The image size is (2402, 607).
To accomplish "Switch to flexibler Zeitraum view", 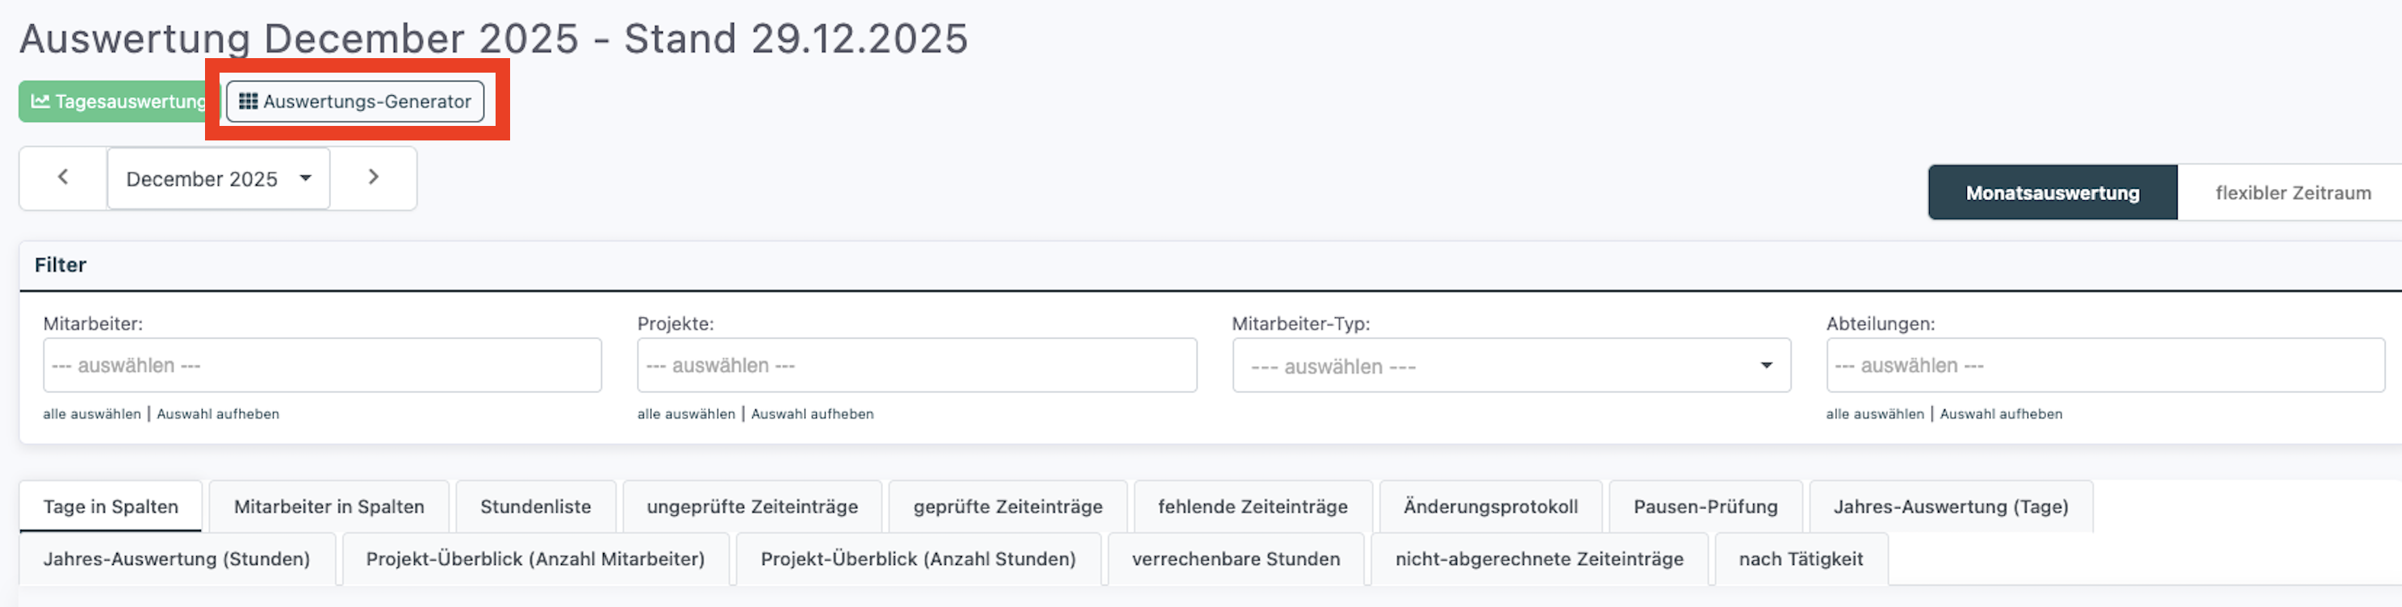I will [x=2292, y=193].
